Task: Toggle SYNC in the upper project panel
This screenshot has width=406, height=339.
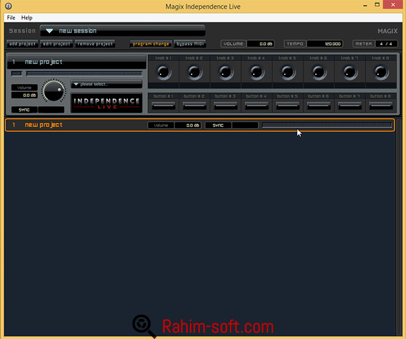Action: [24, 110]
